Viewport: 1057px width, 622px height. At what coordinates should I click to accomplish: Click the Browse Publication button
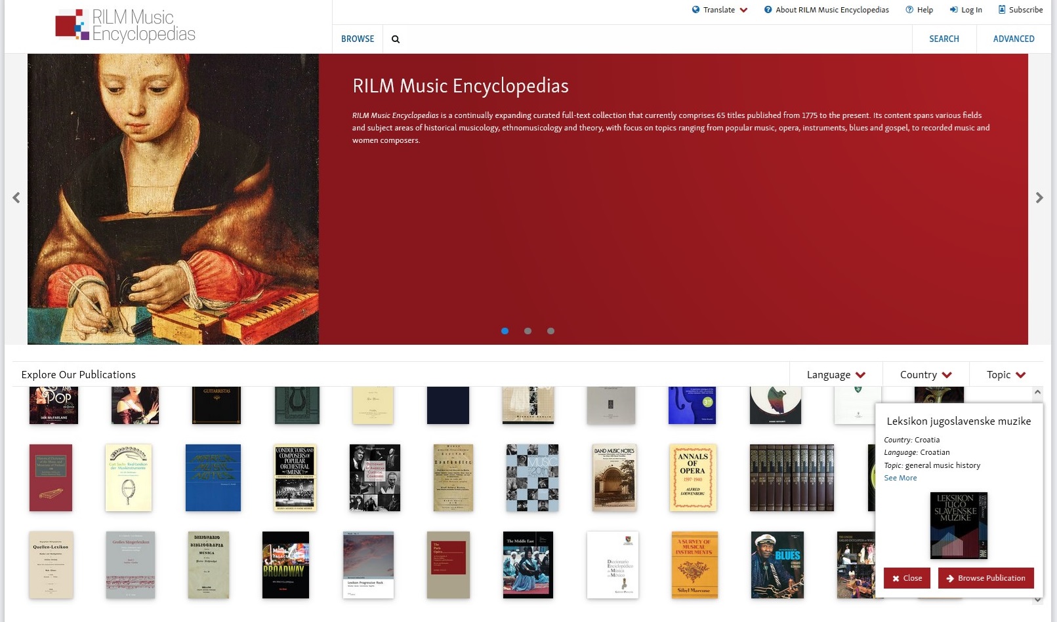pyautogui.click(x=985, y=578)
